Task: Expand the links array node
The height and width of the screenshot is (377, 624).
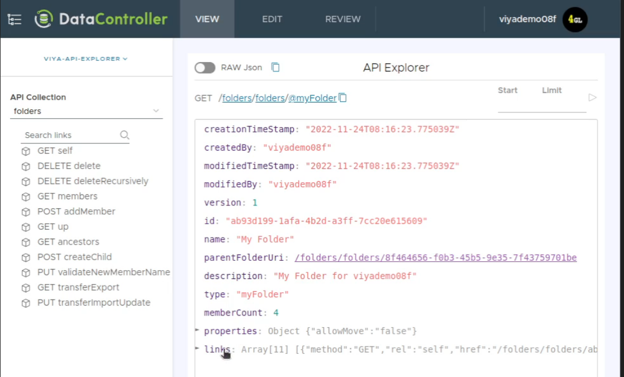Action: coord(197,349)
